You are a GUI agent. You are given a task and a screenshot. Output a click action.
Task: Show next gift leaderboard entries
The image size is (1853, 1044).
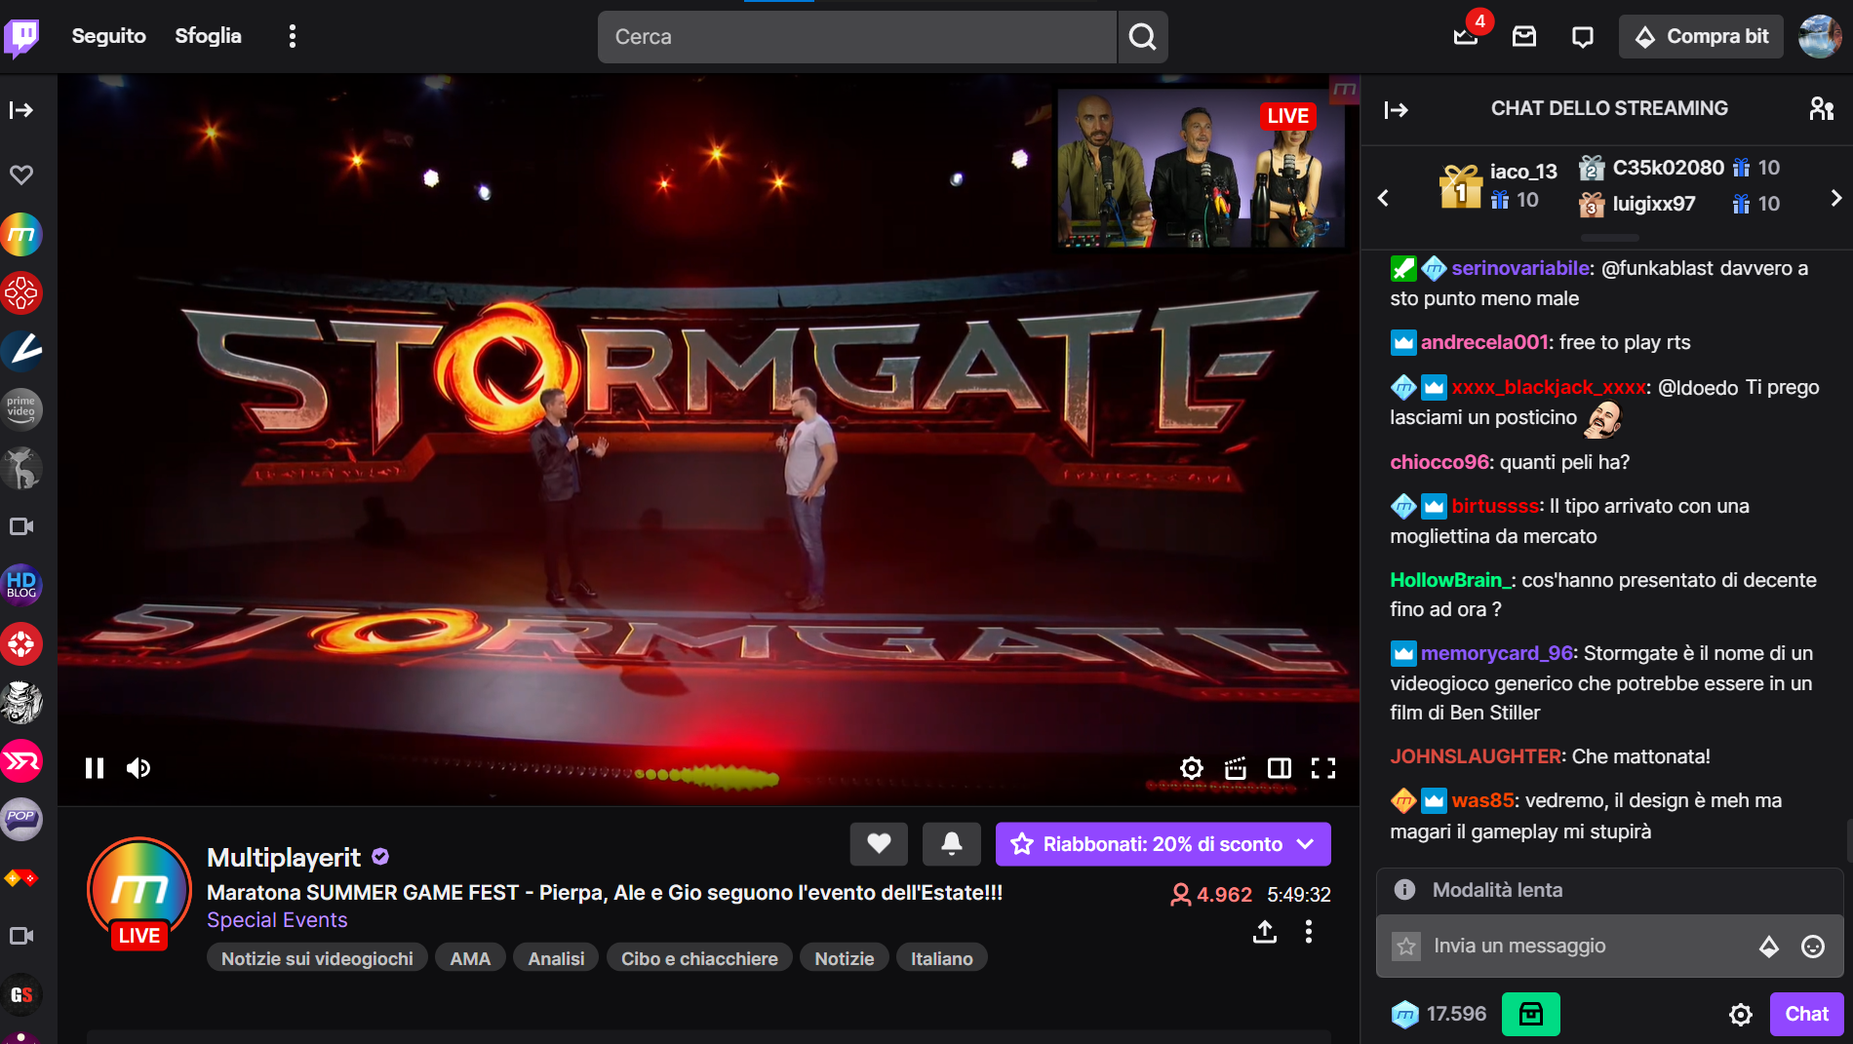pyautogui.click(x=1835, y=198)
